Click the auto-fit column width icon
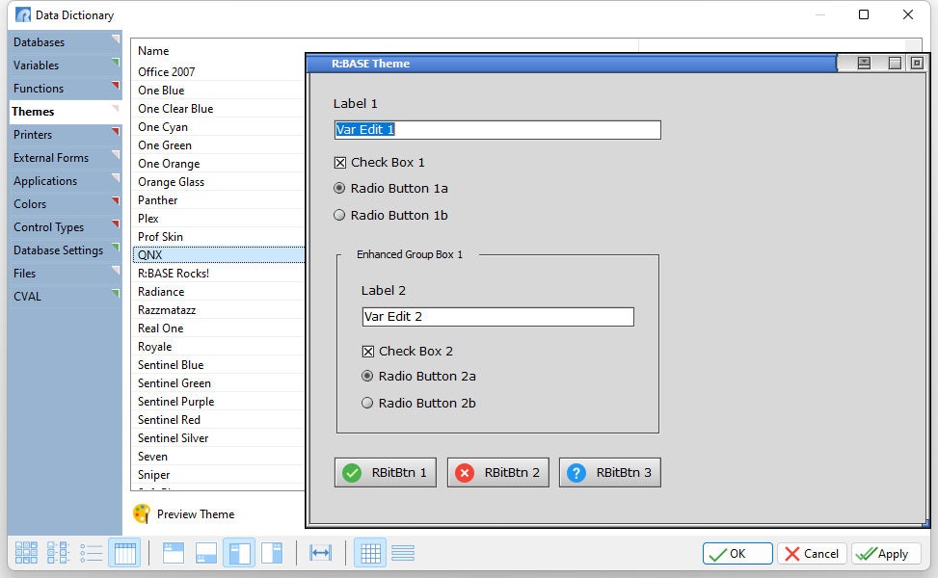This screenshot has height=578, width=938. pyautogui.click(x=321, y=553)
